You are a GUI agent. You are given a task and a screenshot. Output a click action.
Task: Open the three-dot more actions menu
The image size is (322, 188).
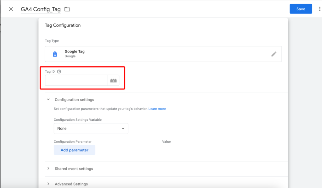click(x=319, y=9)
